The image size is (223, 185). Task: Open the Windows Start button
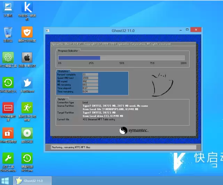pos(5,181)
